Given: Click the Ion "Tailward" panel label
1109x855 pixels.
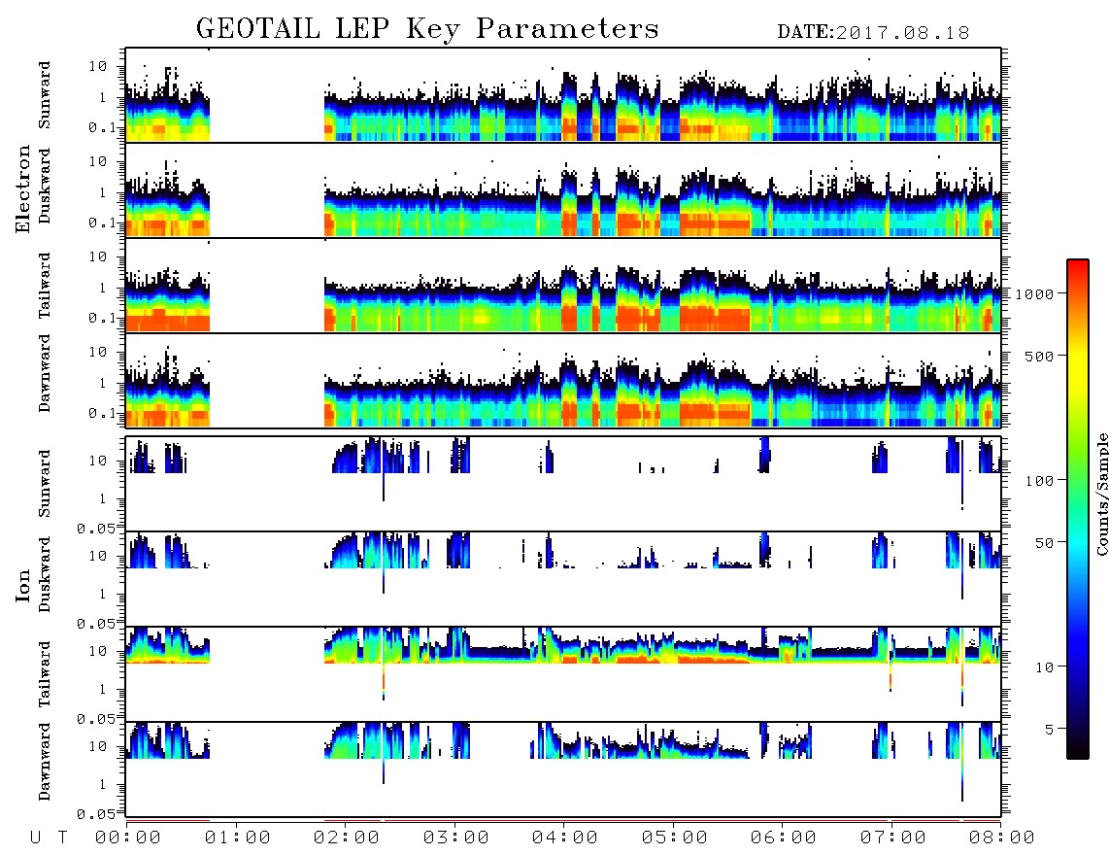Looking at the screenshot, I should tap(45, 674).
